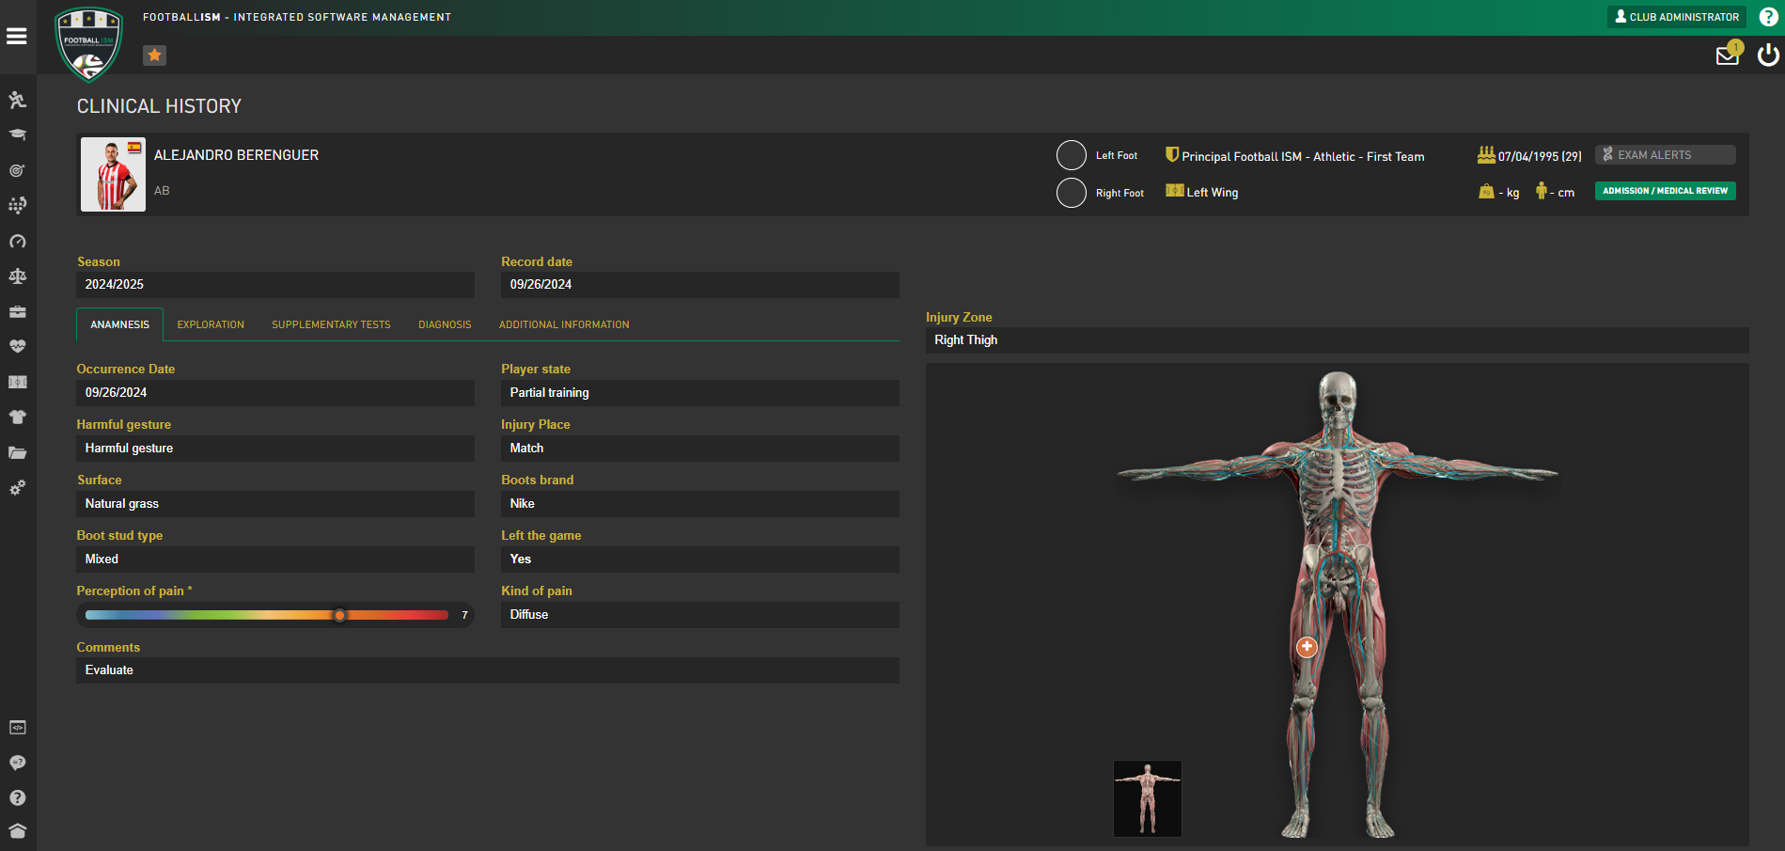
Task: Click the birthdate 07/04/1995 text
Action: [1540, 157]
